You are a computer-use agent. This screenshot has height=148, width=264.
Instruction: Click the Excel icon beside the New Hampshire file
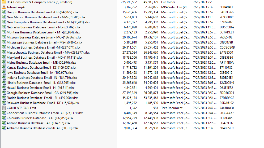(4, 22)
